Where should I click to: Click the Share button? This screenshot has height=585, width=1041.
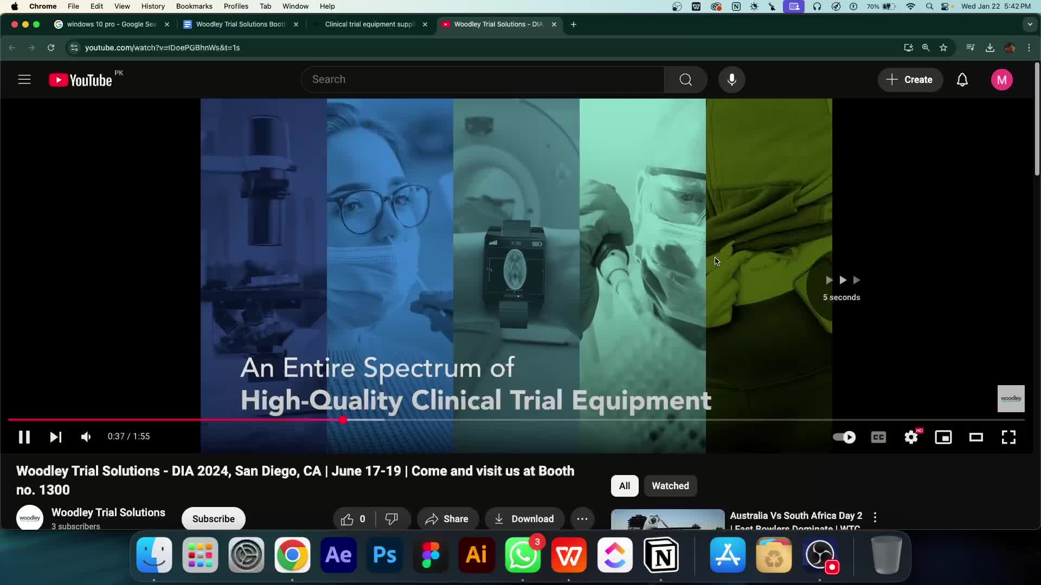point(447,519)
